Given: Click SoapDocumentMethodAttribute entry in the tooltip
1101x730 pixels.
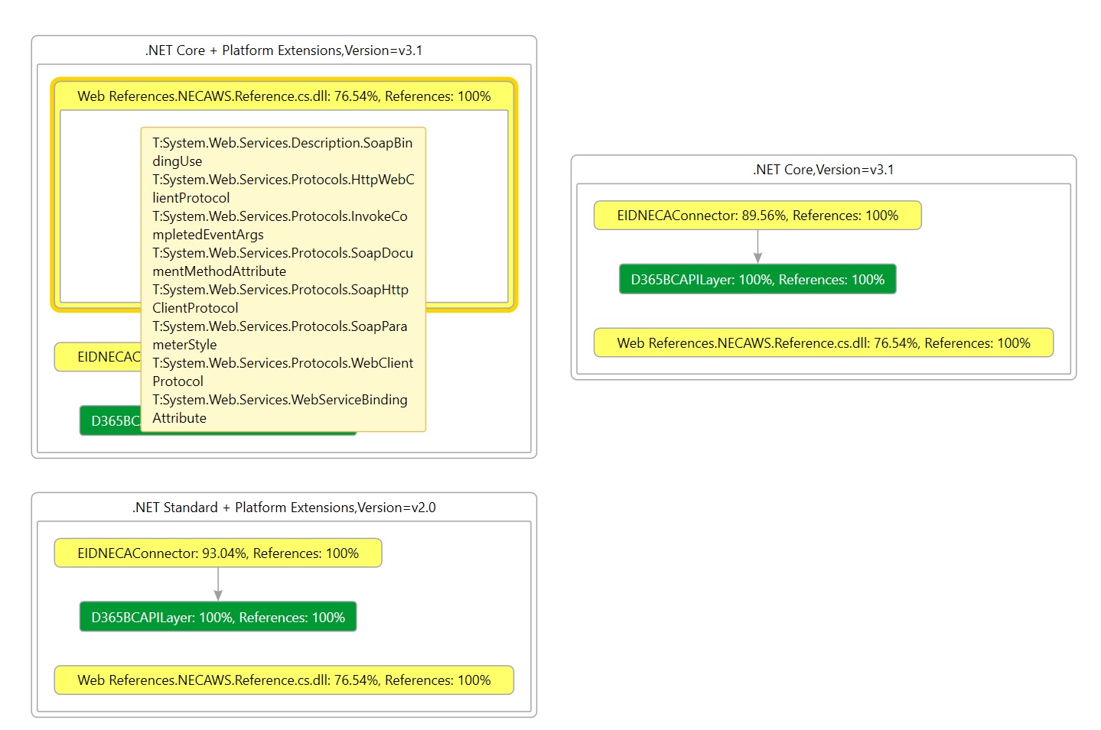Looking at the screenshot, I should pyautogui.click(x=282, y=261).
